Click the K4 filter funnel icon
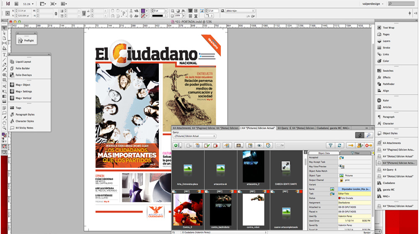419x234 pixels. (331, 145)
